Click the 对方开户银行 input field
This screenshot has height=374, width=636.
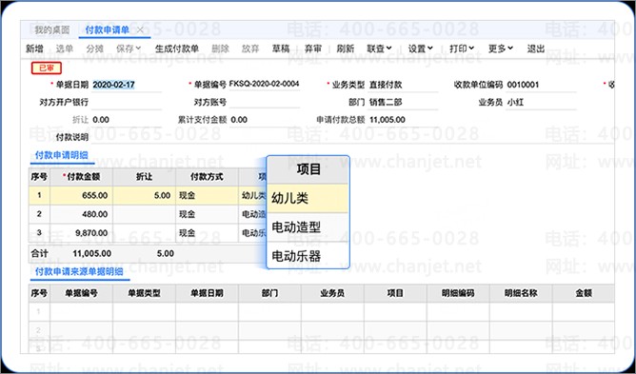point(127,102)
